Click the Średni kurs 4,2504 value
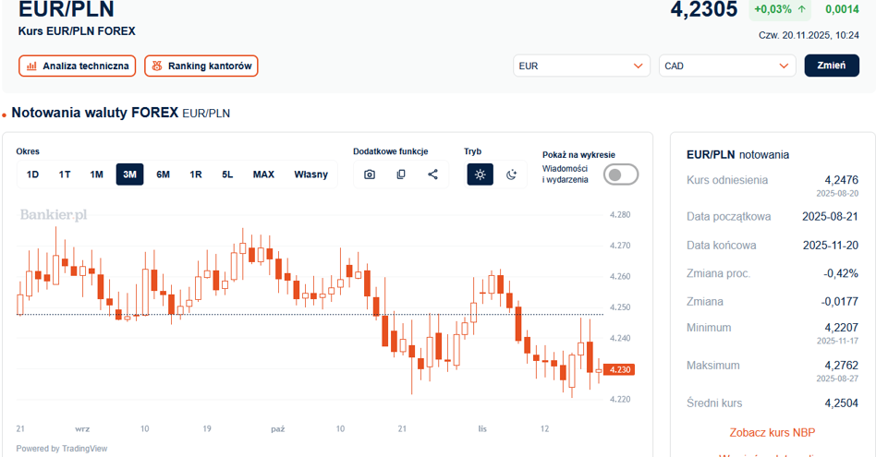Screen dimensions: 876x457 (842, 403)
